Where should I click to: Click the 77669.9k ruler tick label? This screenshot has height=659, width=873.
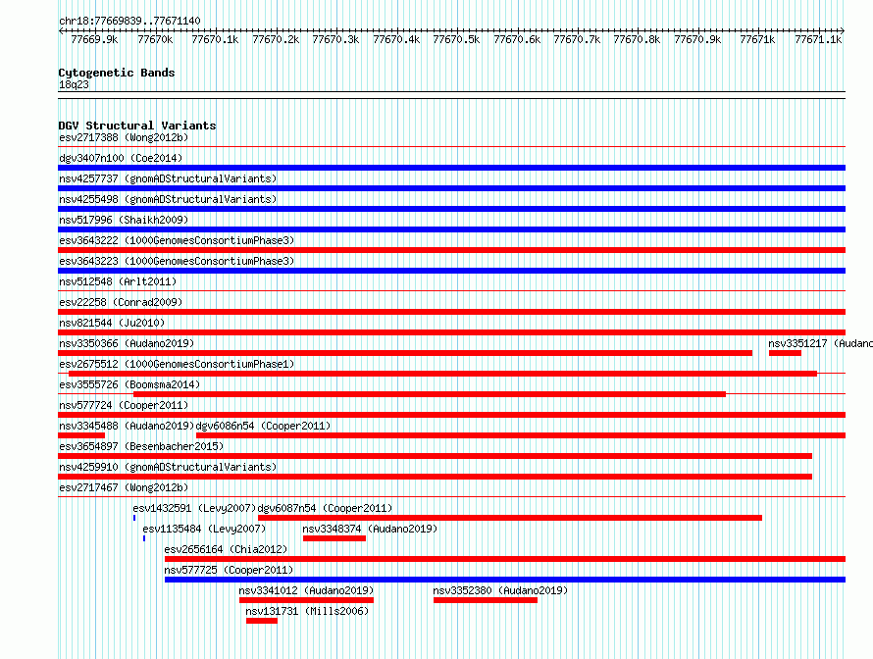click(x=94, y=39)
